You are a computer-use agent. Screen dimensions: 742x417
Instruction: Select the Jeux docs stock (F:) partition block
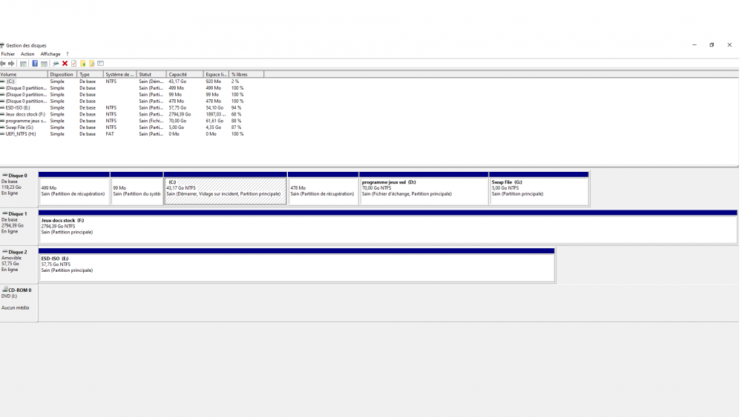388,227
